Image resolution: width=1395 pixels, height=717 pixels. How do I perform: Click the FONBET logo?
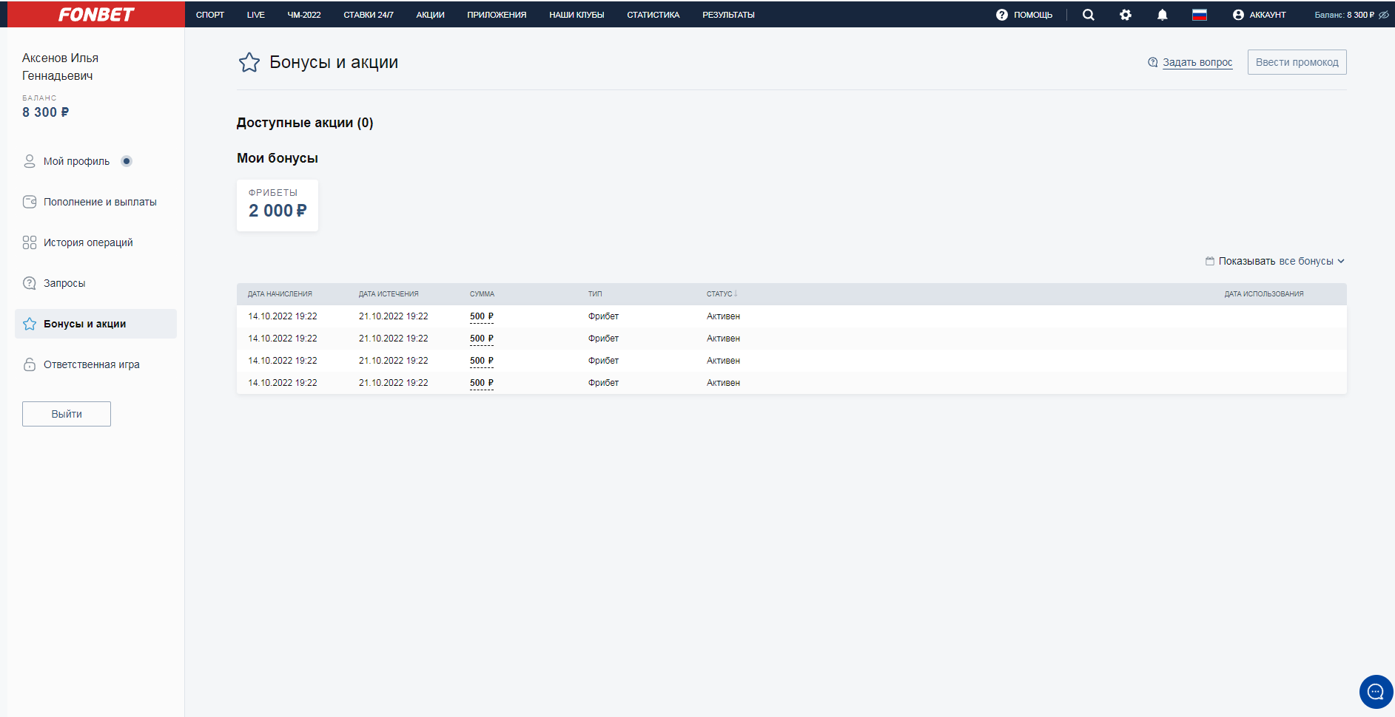coord(96,15)
